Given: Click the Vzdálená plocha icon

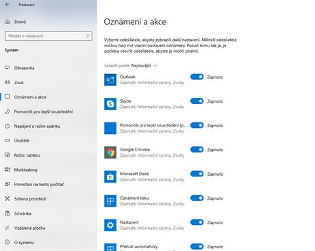Looking at the screenshot, I should [8, 228].
